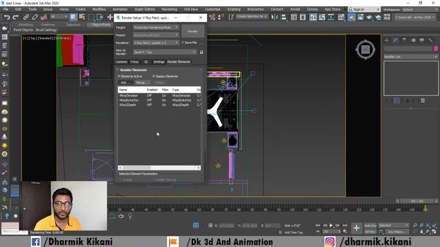This screenshot has width=440, height=247.
Task: Open the Create Selection Set dropdown
Action: (x=252, y=16)
